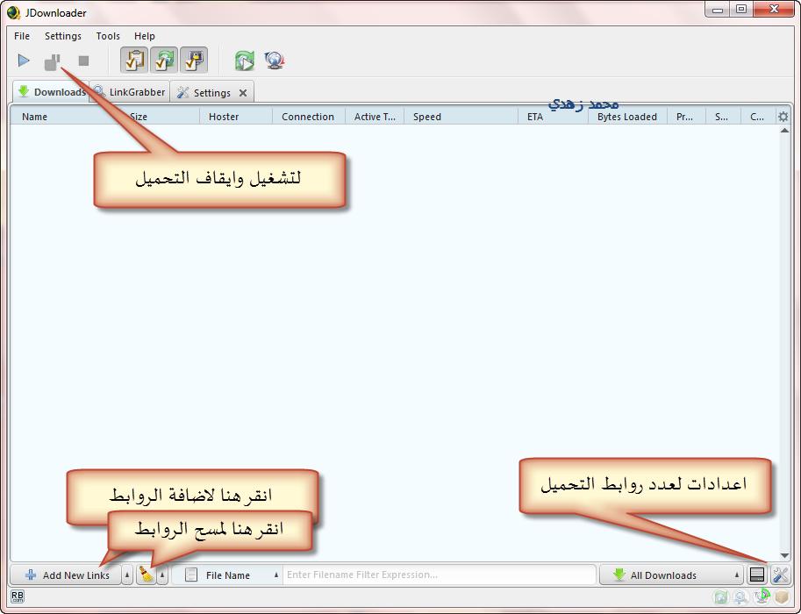
Task: Click the globe update icon in toolbar
Action: point(275,61)
